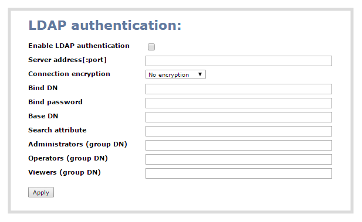The width and height of the screenshot is (362, 222).
Task: Click the 'Search attribute' label text
Action: [57, 130]
